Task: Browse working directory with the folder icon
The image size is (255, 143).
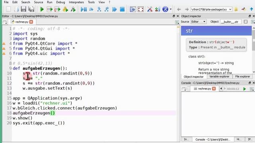Action: pyautogui.click(x=236, y=9)
